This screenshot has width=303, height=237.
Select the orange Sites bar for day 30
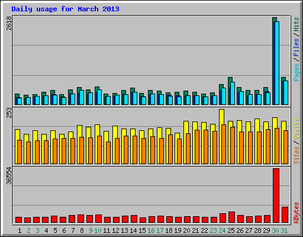coord(277,146)
